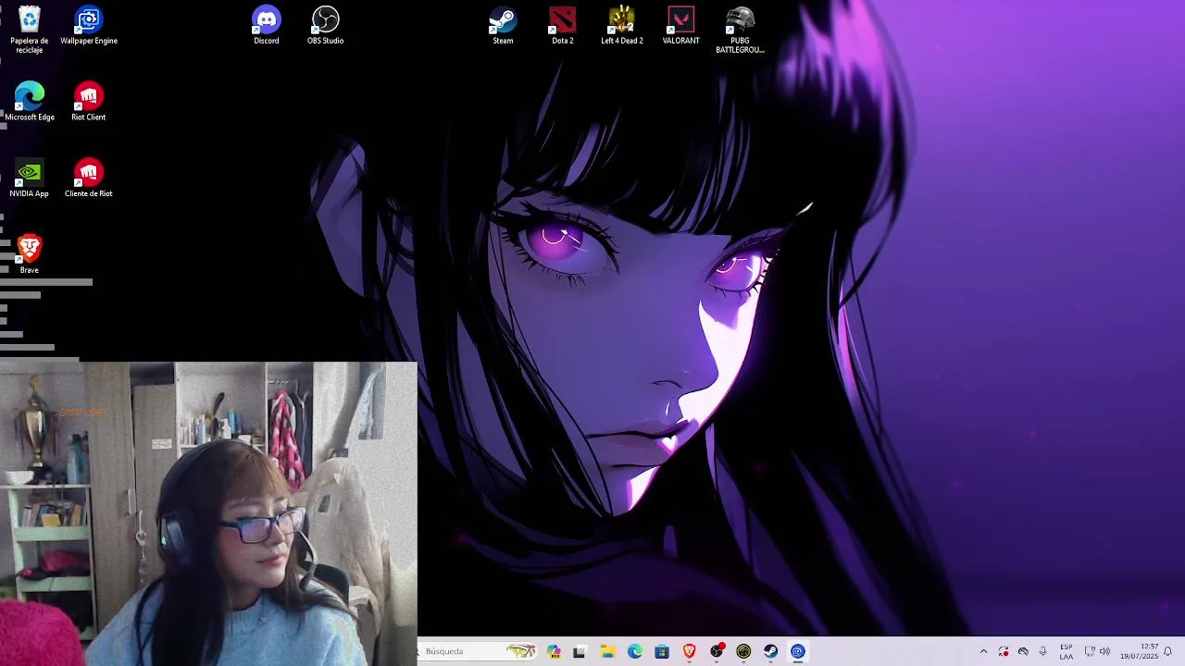Launch the VALORANT desktop shortcut
This screenshot has height=666, width=1185.
tap(680, 26)
